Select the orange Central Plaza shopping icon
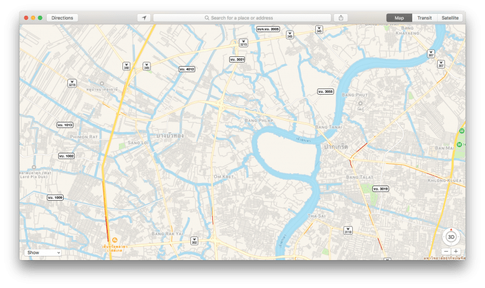This screenshot has height=288, width=485. [115, 240]
